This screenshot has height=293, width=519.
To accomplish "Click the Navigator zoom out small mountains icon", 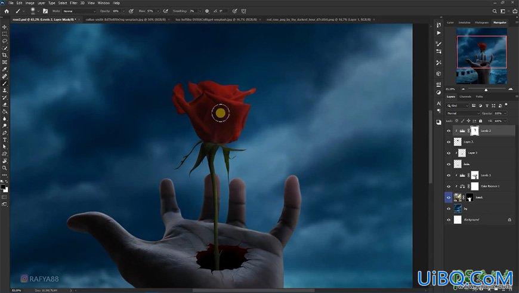I will [463, 89].
